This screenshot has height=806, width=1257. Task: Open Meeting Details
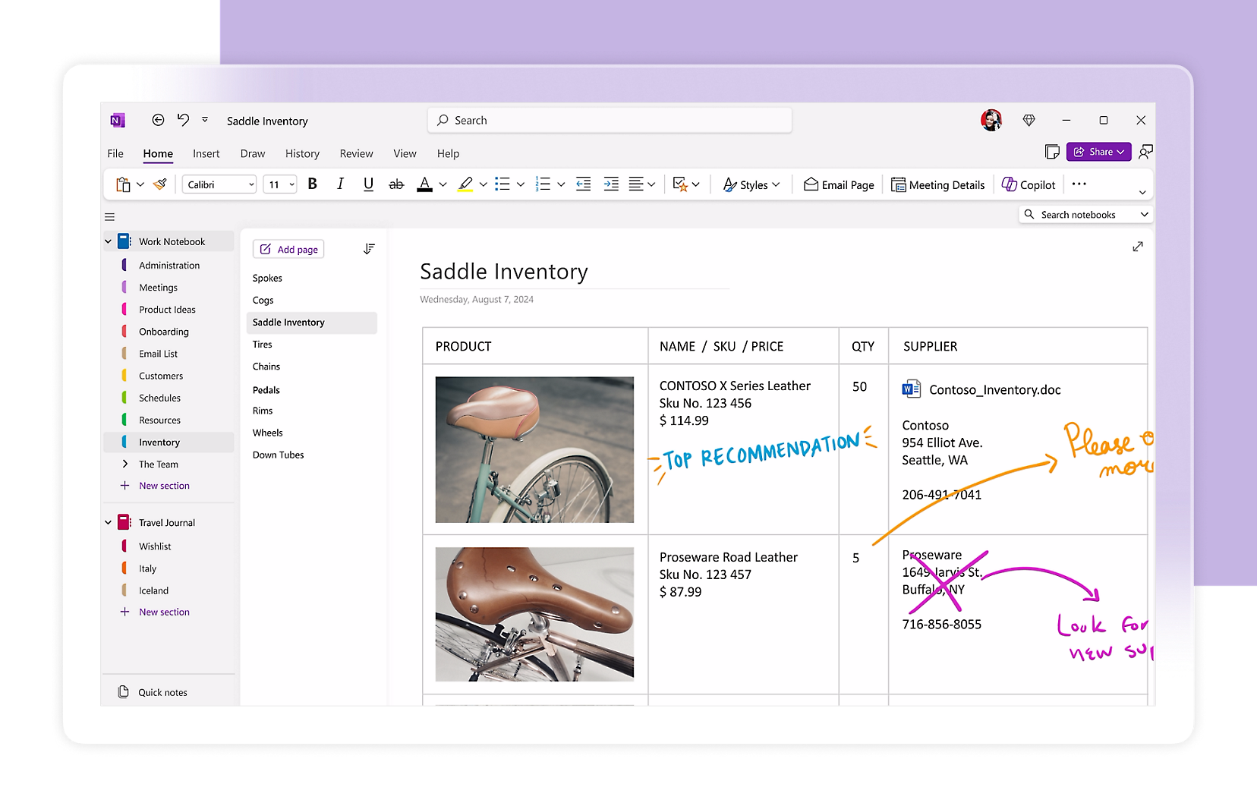click(938, 184)
